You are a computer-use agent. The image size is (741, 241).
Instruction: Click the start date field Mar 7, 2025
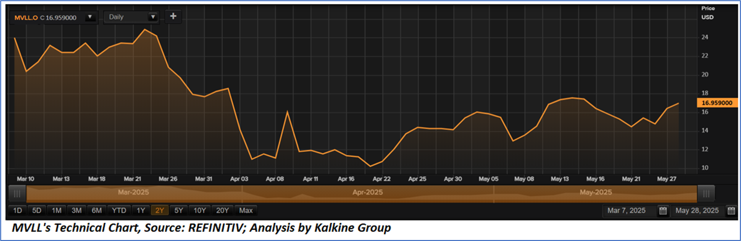[630, 211]
